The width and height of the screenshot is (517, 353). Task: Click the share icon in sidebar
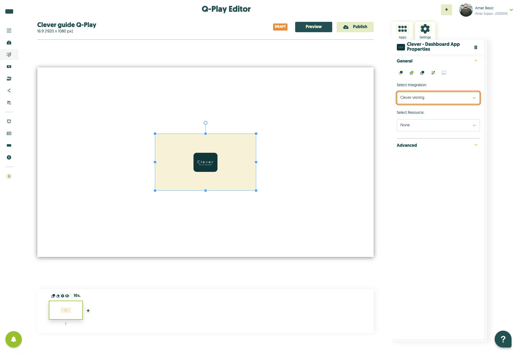click(x=9, y=91)
